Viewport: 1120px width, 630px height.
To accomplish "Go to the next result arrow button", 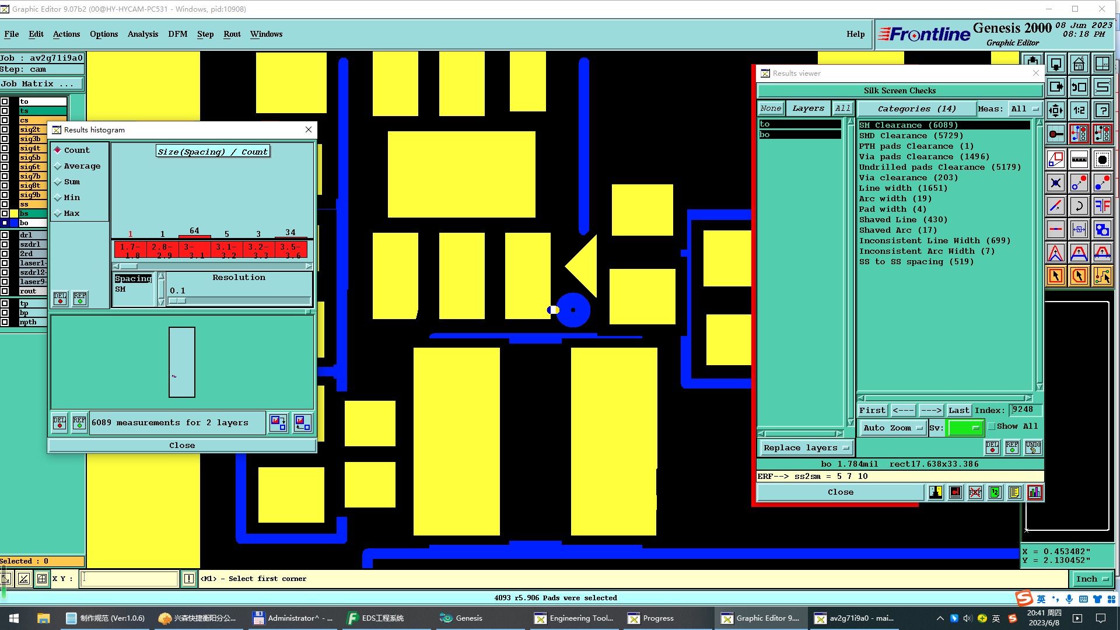I will (931, 411).
